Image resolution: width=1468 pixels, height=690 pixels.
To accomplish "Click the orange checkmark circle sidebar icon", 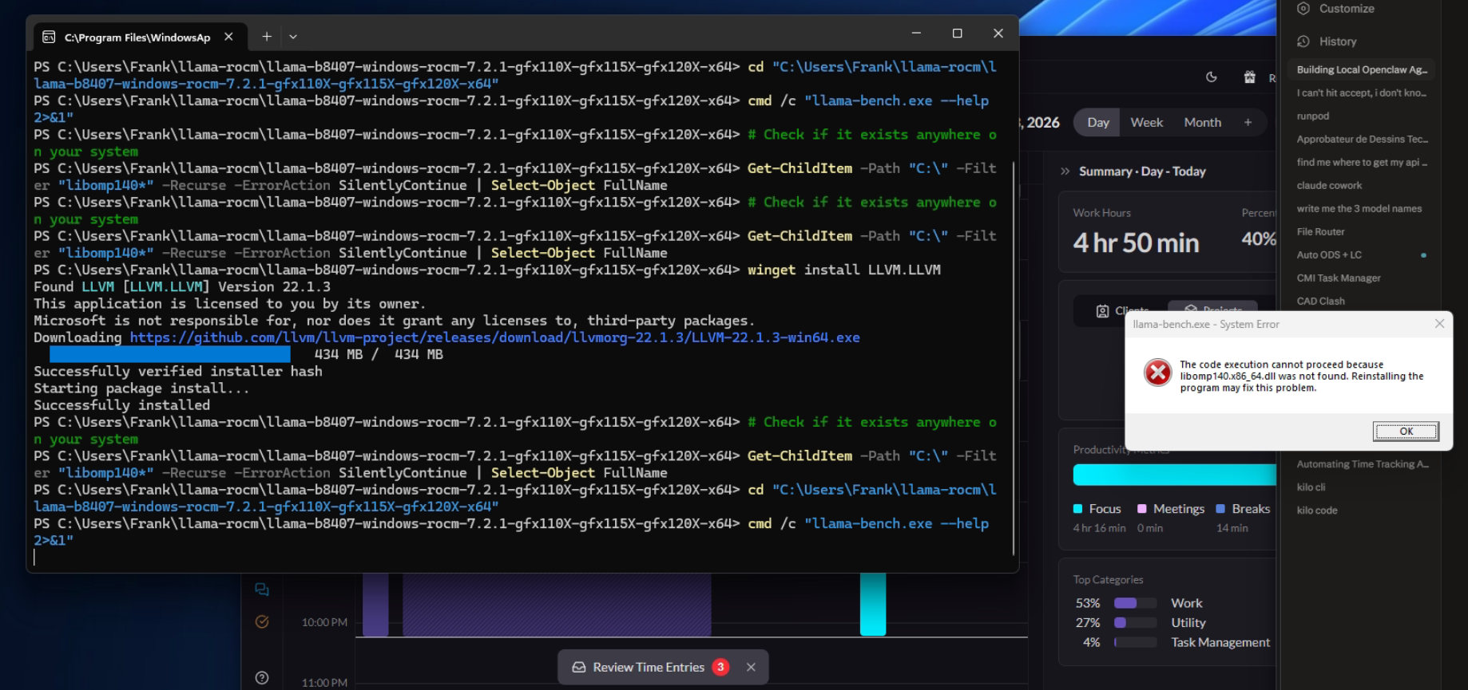I will click(x=262, y=622).
